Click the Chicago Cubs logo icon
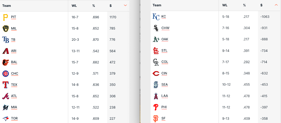Viewport: 281px width, 123px height. 5,74
